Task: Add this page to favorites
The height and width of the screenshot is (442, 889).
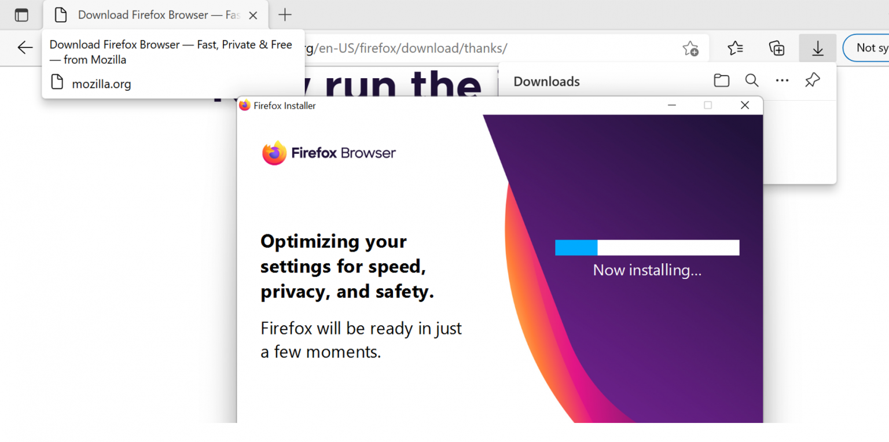Action: (x=690, y=49)
